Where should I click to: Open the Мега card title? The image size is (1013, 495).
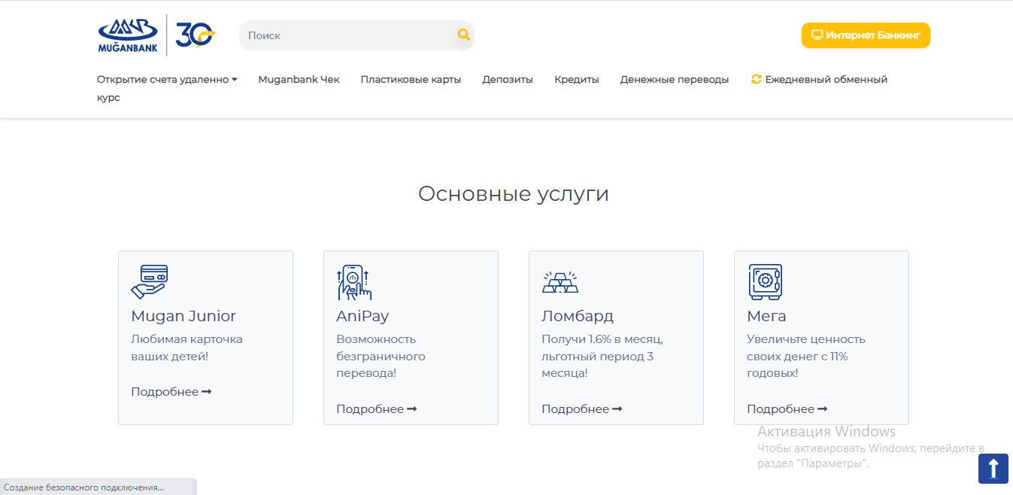(766, 316)
